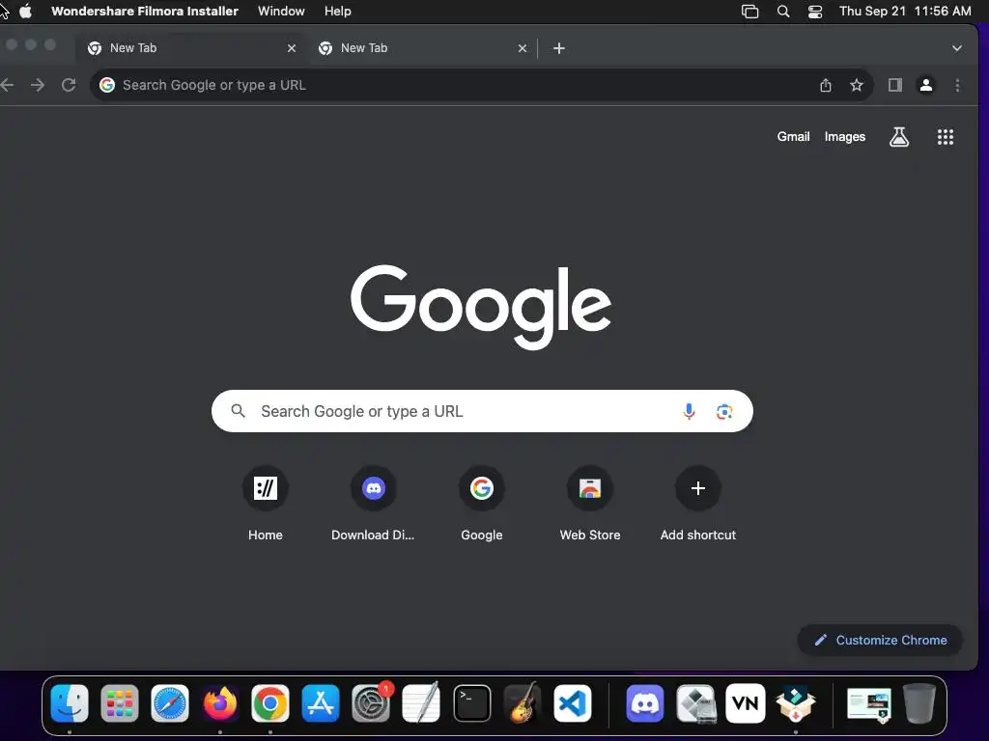The image size is (989, 741).
Task: Open System Settings from Dock
Action: (x=371, y=703)
